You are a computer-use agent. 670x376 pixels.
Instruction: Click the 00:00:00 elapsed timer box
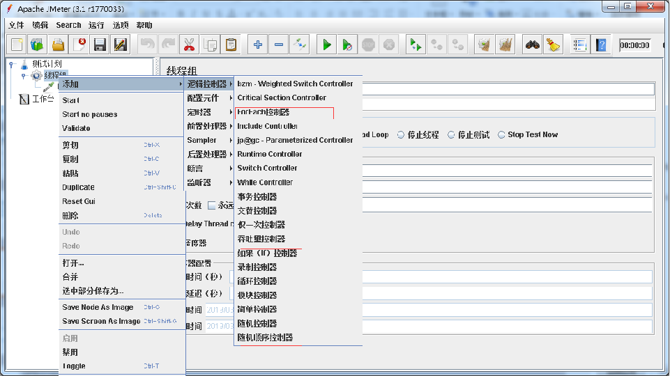click(x=635, y=45)
